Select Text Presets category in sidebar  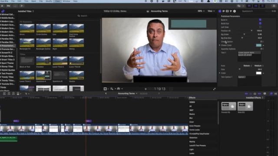(7, 73)
